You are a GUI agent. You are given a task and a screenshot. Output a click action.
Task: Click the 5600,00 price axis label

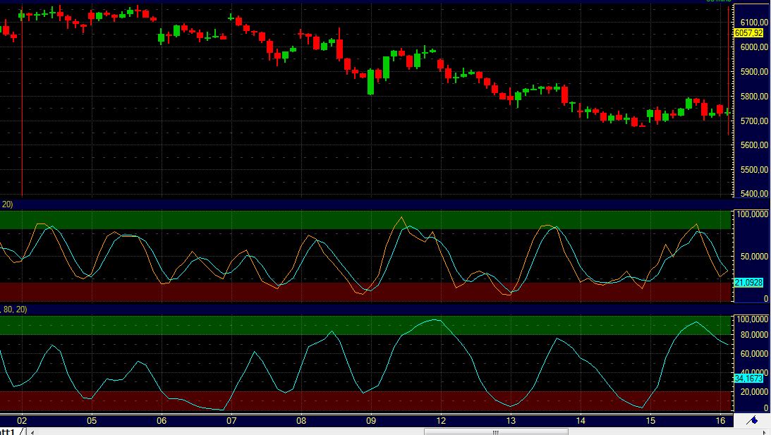pos(754,145)
